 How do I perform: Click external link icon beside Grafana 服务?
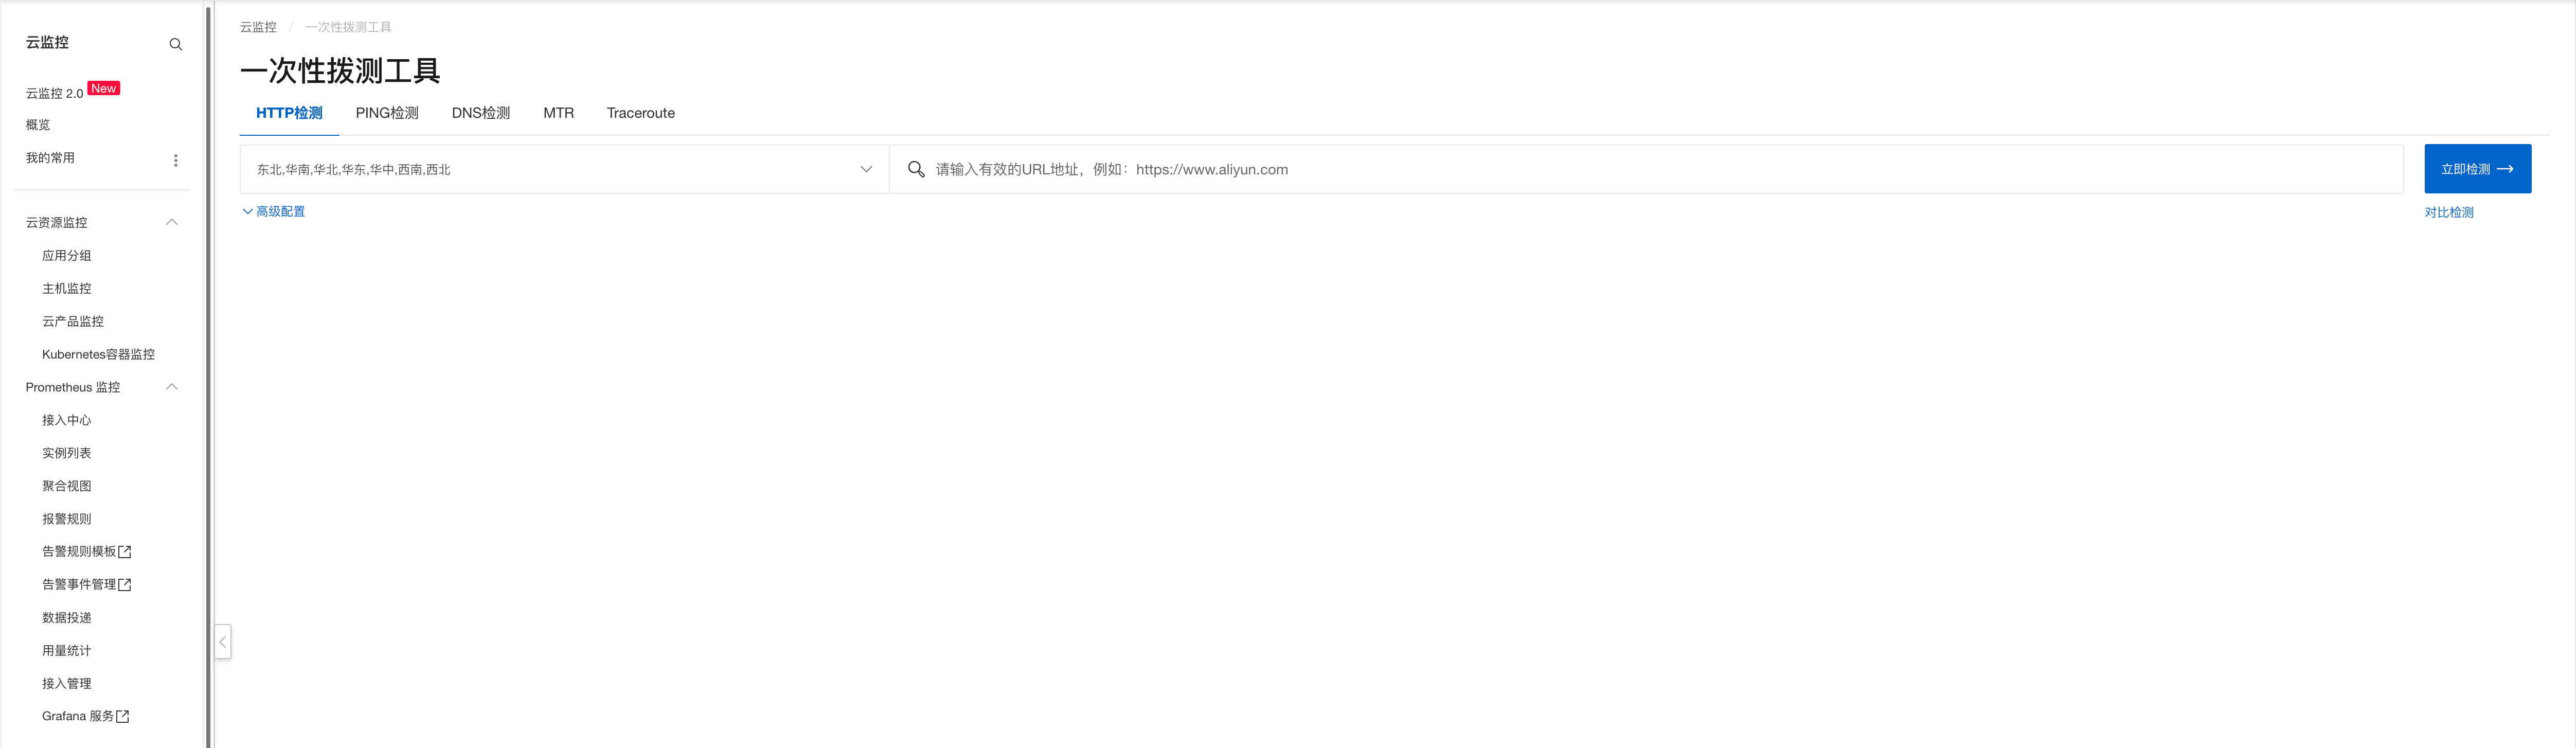123,717
